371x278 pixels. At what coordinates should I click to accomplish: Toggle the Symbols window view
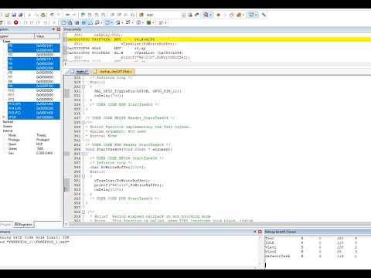[77, 22]
